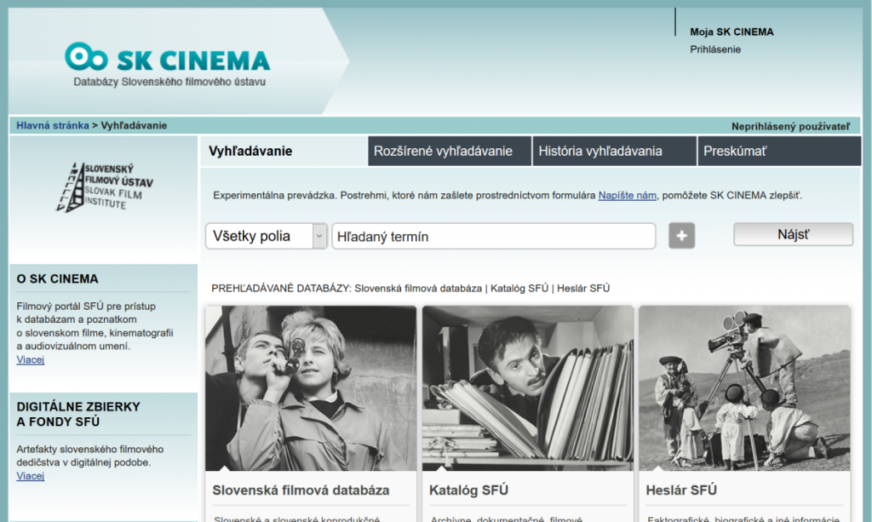Open the Všetky polia dropdown
The image size is (872, 522).
(267, 236)
